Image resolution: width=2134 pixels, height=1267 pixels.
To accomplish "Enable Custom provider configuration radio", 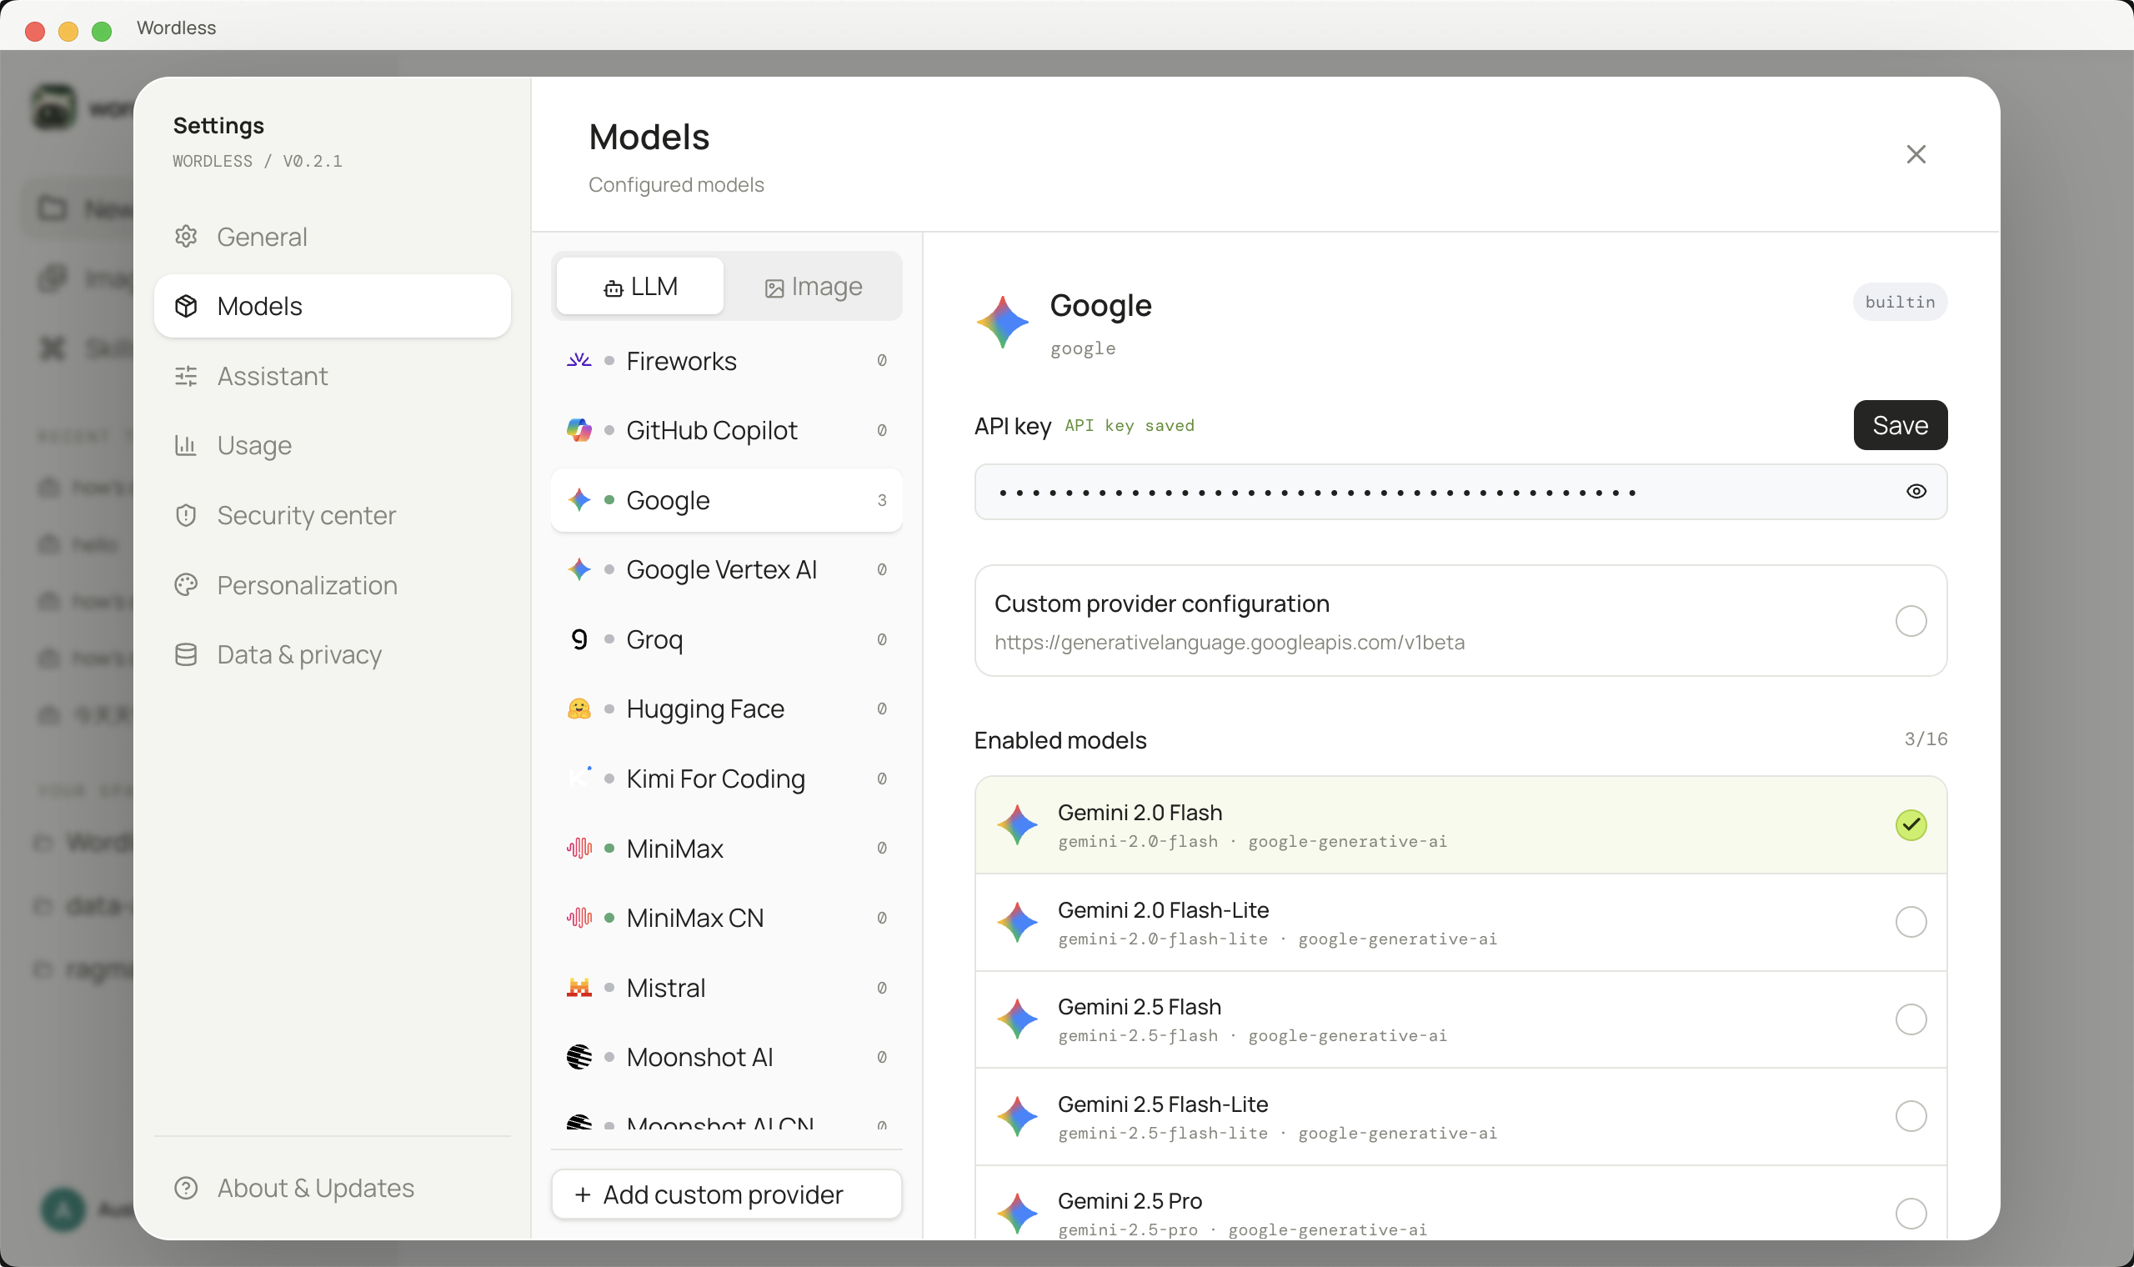I will 1911,621.
